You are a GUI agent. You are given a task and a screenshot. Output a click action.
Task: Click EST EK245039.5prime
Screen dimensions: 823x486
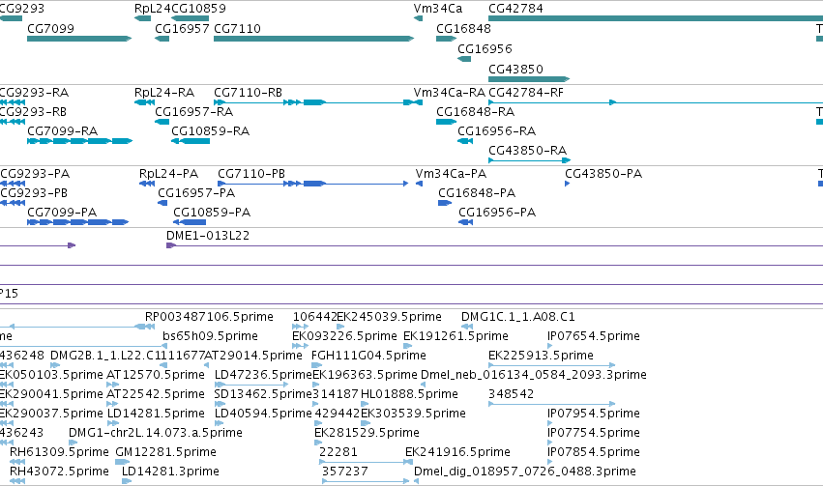389,317
